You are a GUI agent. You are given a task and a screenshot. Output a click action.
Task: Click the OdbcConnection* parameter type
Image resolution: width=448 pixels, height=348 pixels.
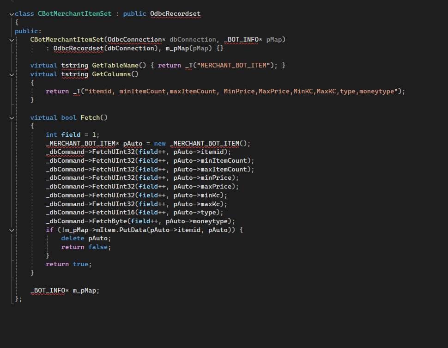[136, 39]
